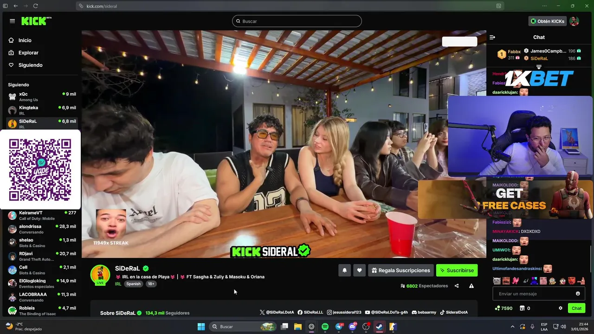Image resolution: width=594 pixels, height=334 pixels.
Task: Open KeirameVT channel in sidebar
Action: click(42, 215)
